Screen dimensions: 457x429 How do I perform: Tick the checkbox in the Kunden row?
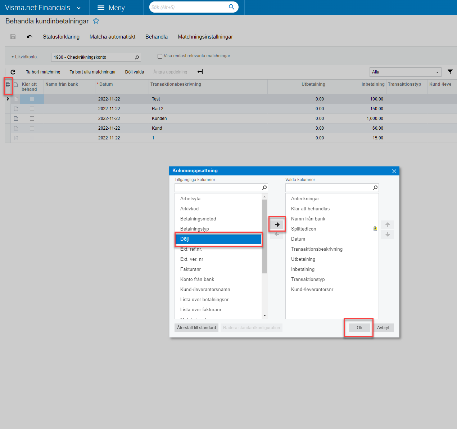pyautogui.click(x=32, y=119)
